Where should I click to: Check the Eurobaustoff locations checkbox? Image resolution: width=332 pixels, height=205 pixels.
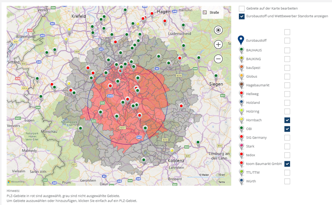pos(287,41)
